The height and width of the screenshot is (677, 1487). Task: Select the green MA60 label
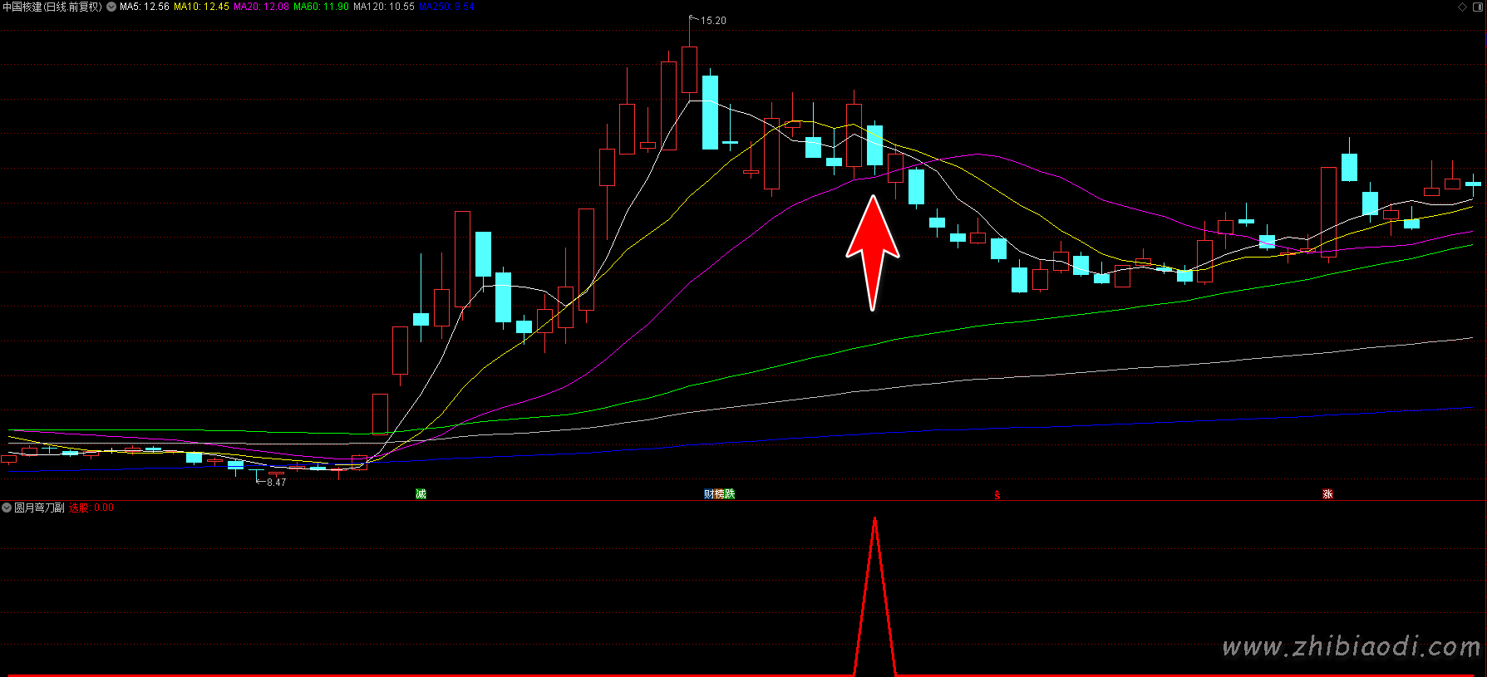(321, 7)
